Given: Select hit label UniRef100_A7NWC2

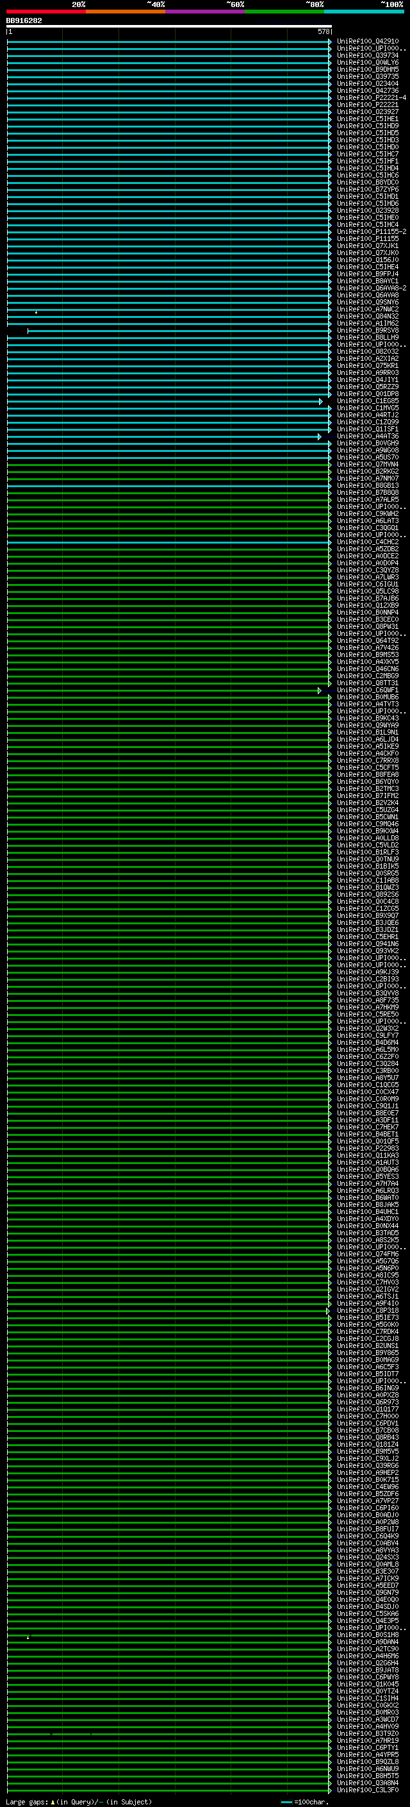Looking at the screenshot, I should (x=368, y=310).
